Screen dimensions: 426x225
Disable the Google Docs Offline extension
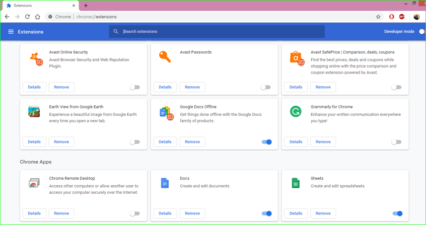click(x=267, y=142)
